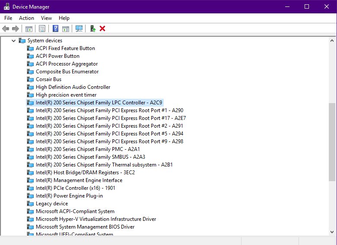Click Update device driver toolbar icon
This screenshot has height=245, width=337.
pyautogui.click(x=92, y=28)
